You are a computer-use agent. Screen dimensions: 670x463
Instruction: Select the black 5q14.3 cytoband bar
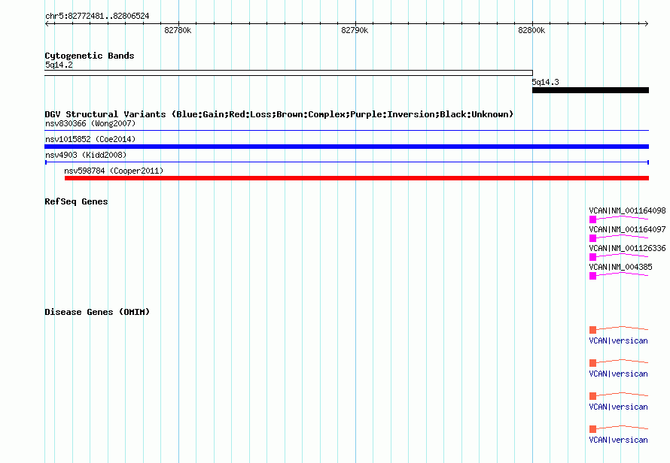(x=590, y=90)
